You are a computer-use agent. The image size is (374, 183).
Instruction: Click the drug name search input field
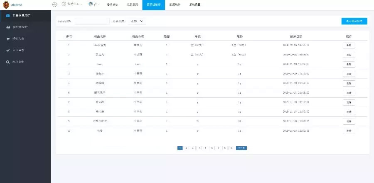pyautogui.click(x=92, y=21)
